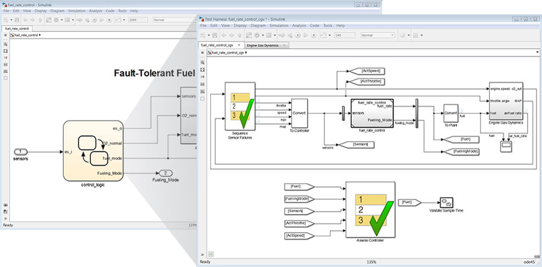This screenshot has height=267, width=542.
Task: Select Engine Gas Dynamics block
Action: pos(506,101)
